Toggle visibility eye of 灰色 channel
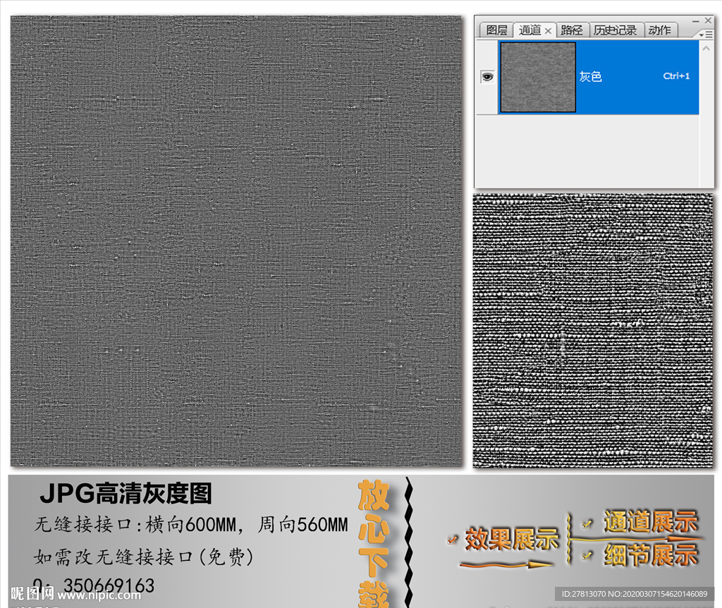The height and width of the screenshot is (608, 722). [x=487, y=76]
